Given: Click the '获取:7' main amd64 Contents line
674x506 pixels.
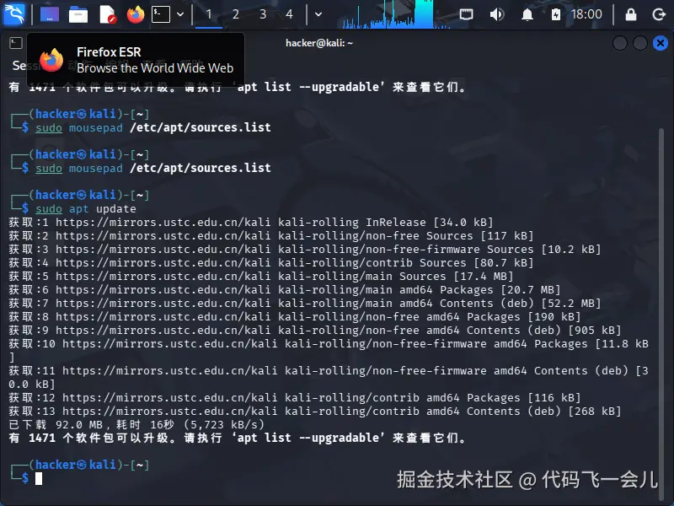Looking at the screenshot, I should [305, 304].
